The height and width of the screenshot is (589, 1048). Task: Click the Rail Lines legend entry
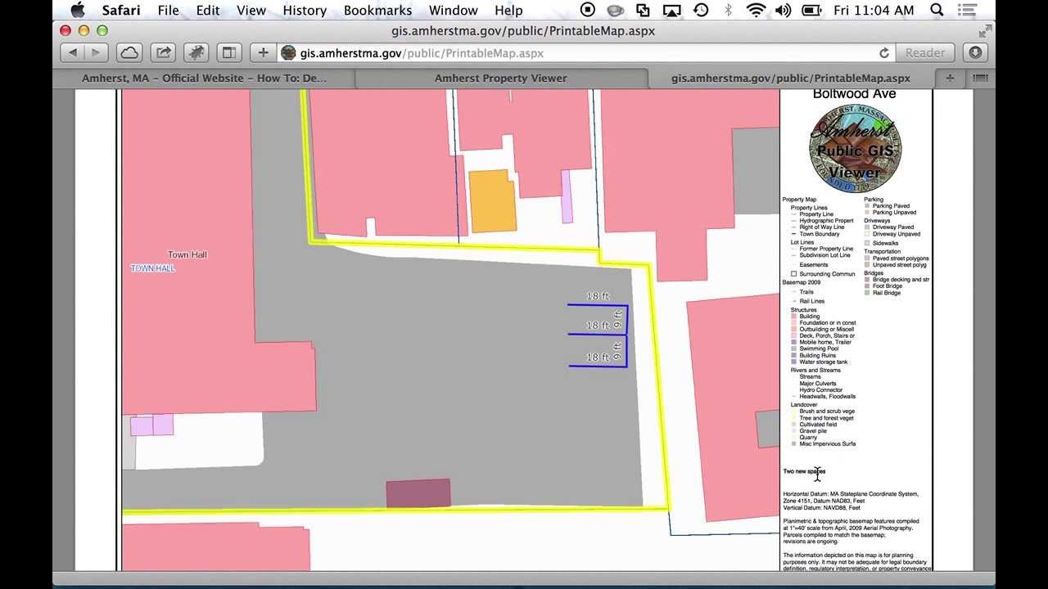click(x=812, y=301)
